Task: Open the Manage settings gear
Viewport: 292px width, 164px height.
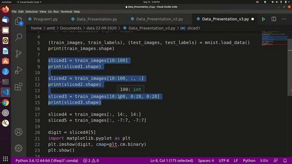Action: coord(18,148)
